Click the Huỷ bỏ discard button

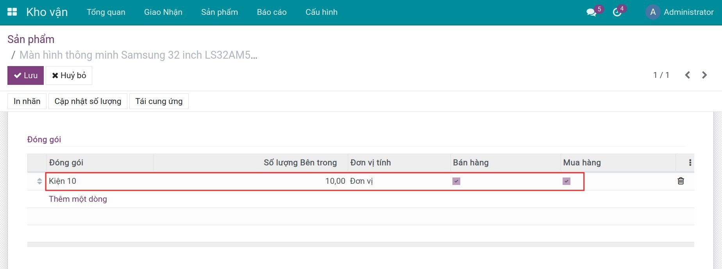click(69, 75)
